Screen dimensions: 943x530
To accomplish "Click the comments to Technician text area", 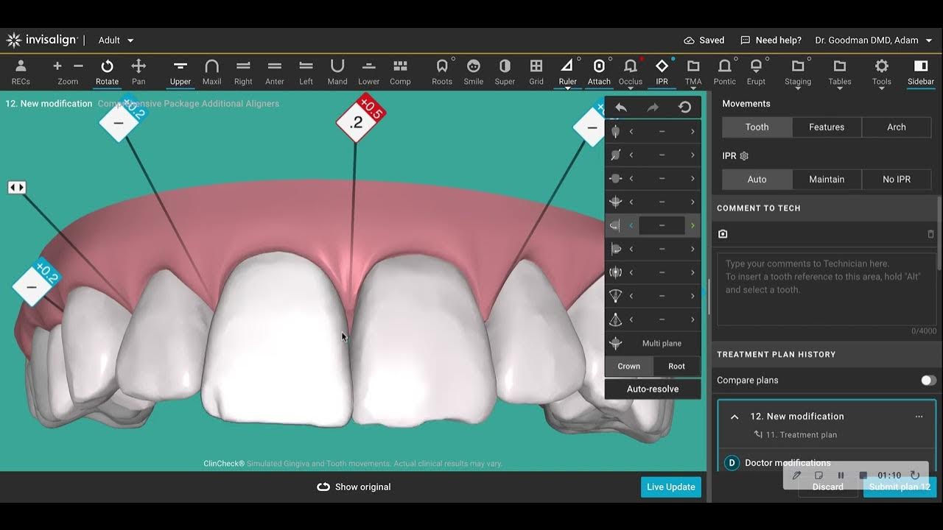I will [826, 289].
